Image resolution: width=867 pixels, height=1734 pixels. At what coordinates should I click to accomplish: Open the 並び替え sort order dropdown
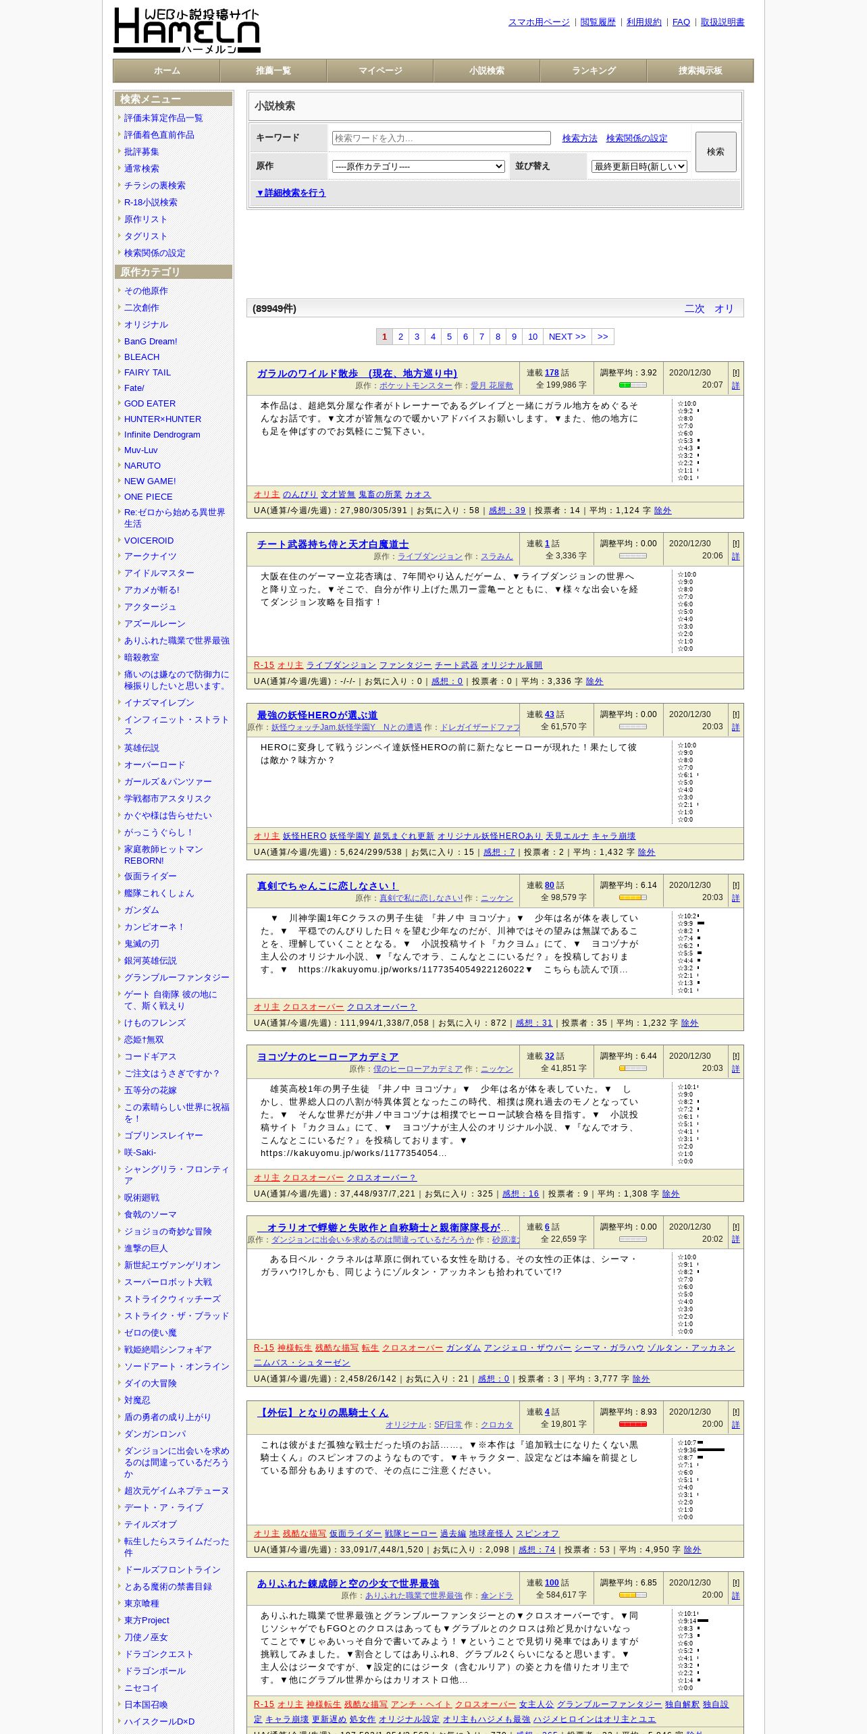(639, 166)
